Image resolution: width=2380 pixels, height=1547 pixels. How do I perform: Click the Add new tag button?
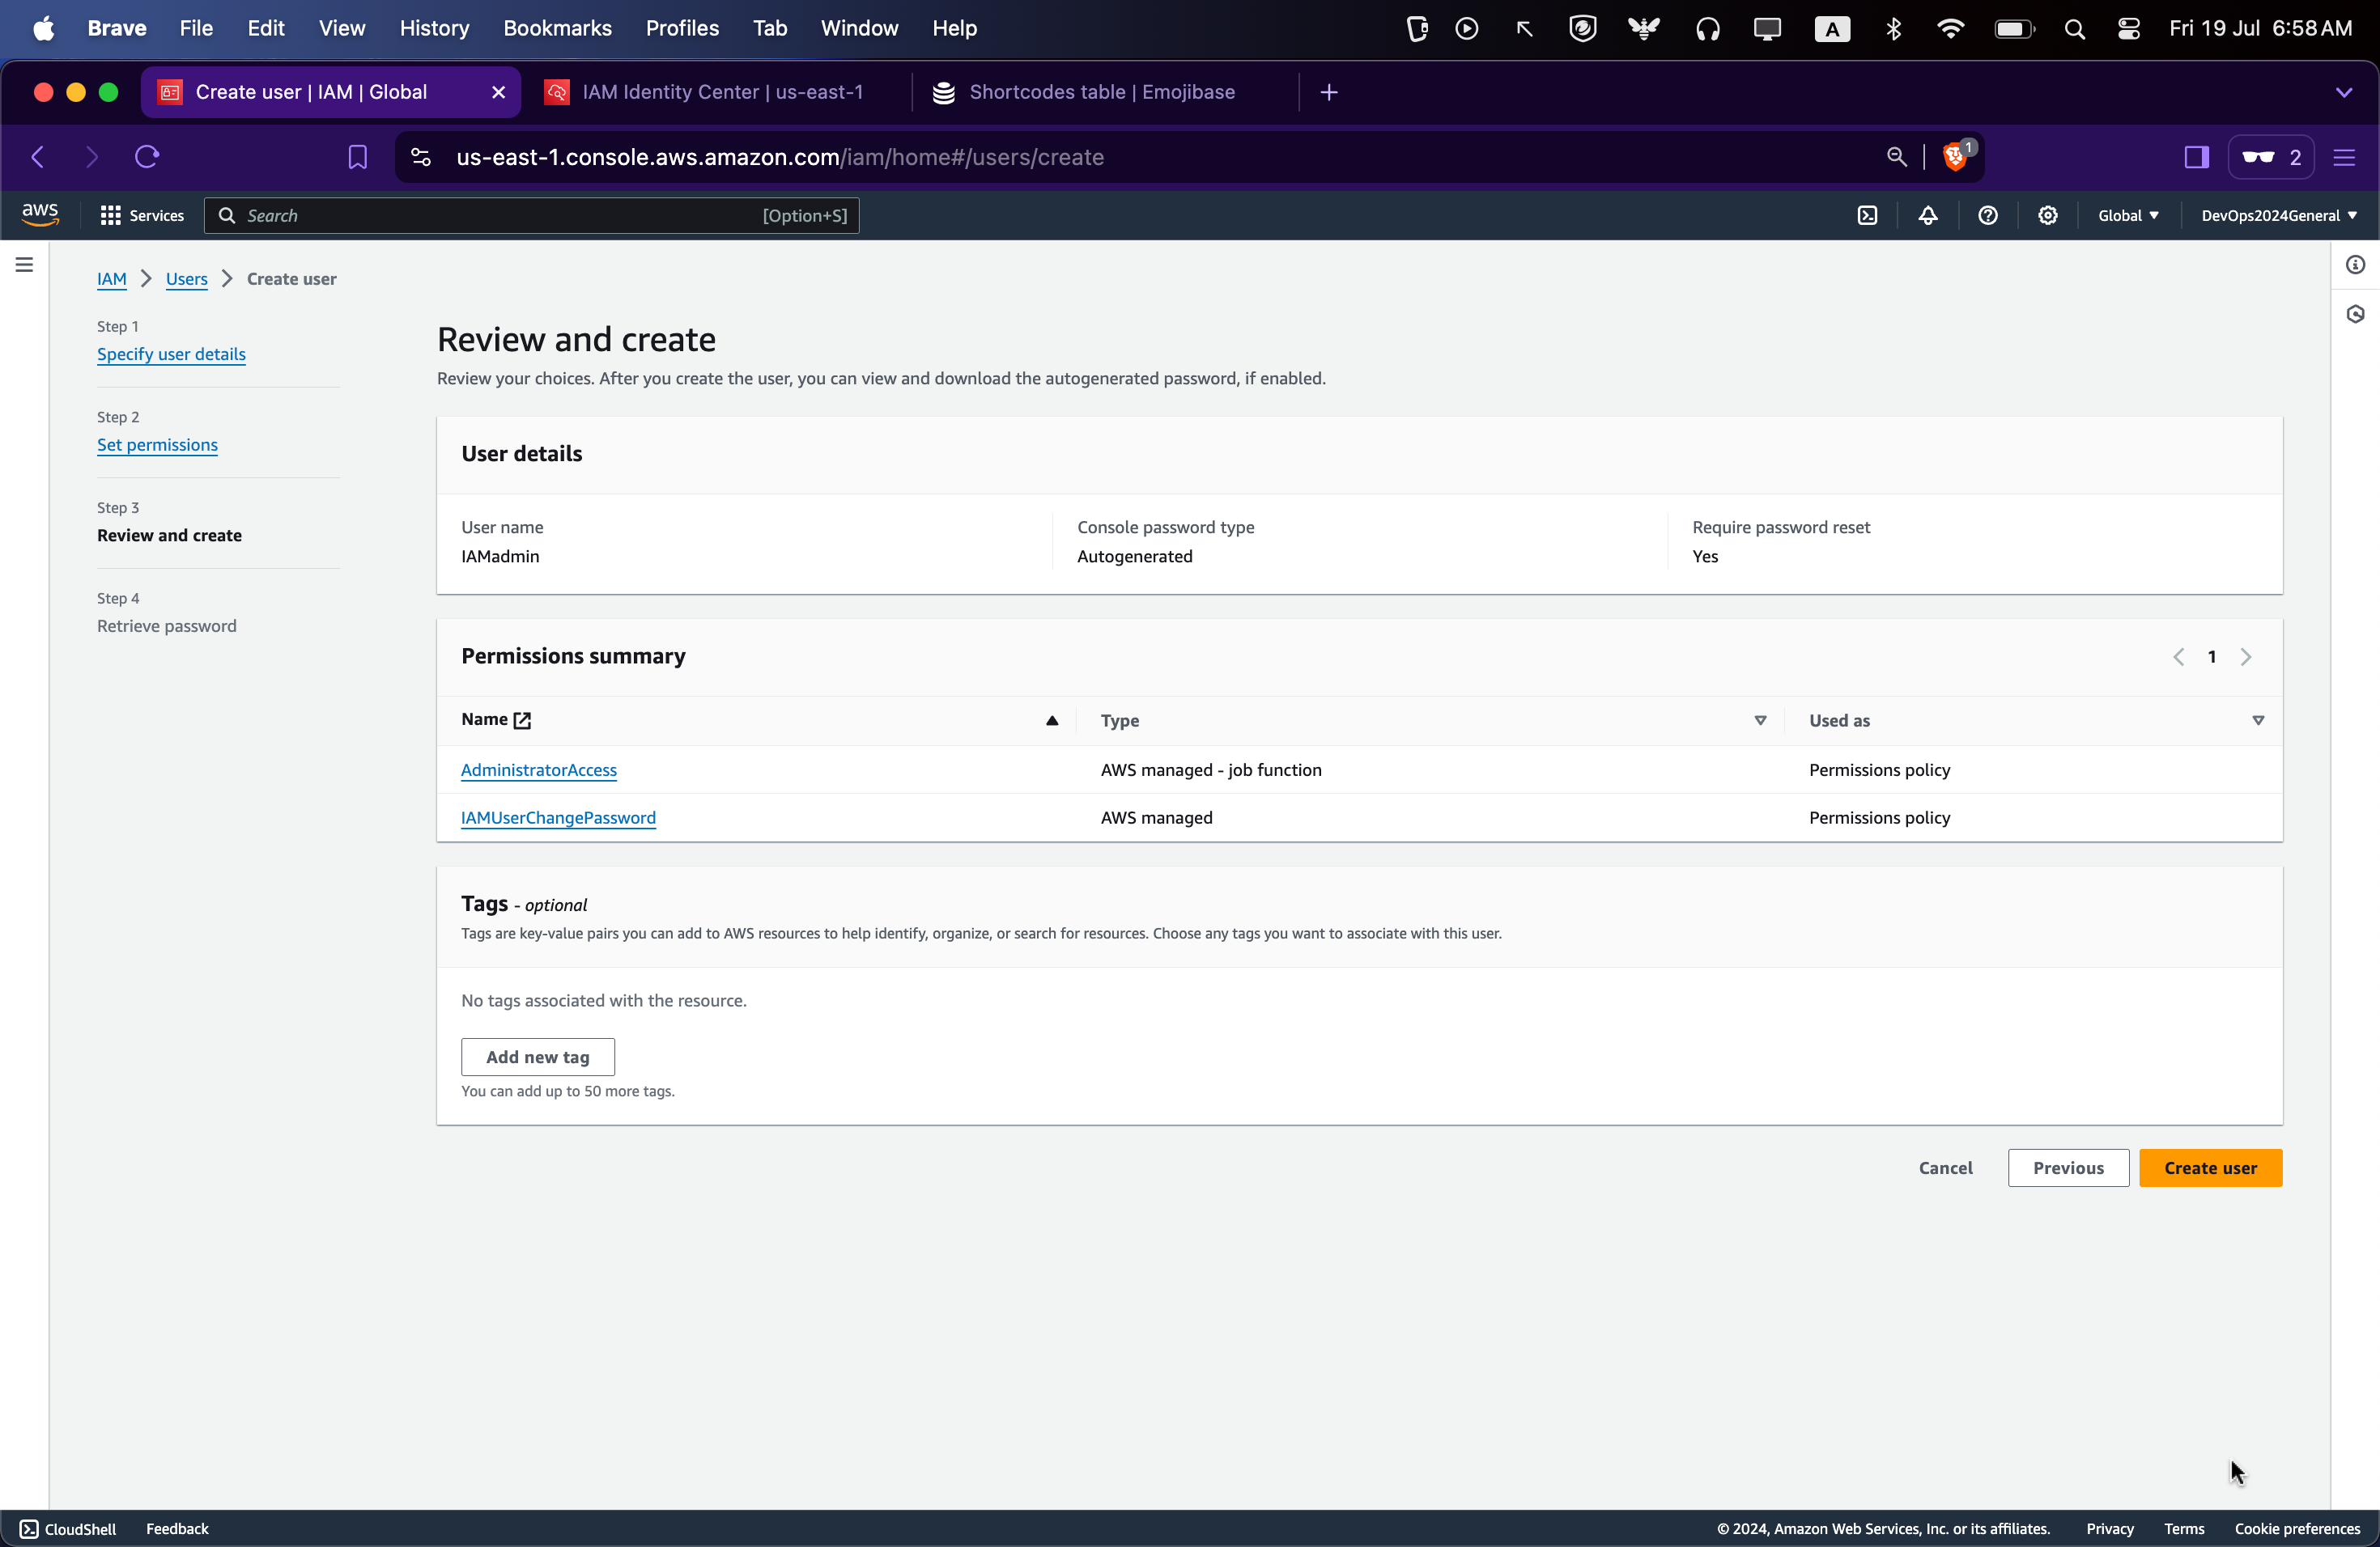click(537, 1057)
